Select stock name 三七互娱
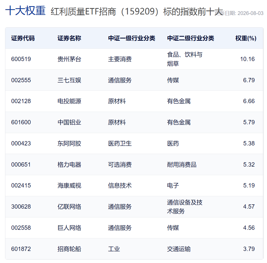The width and height of the screenshot is (267, 263). pyautogui.click(x=69, y=80)
